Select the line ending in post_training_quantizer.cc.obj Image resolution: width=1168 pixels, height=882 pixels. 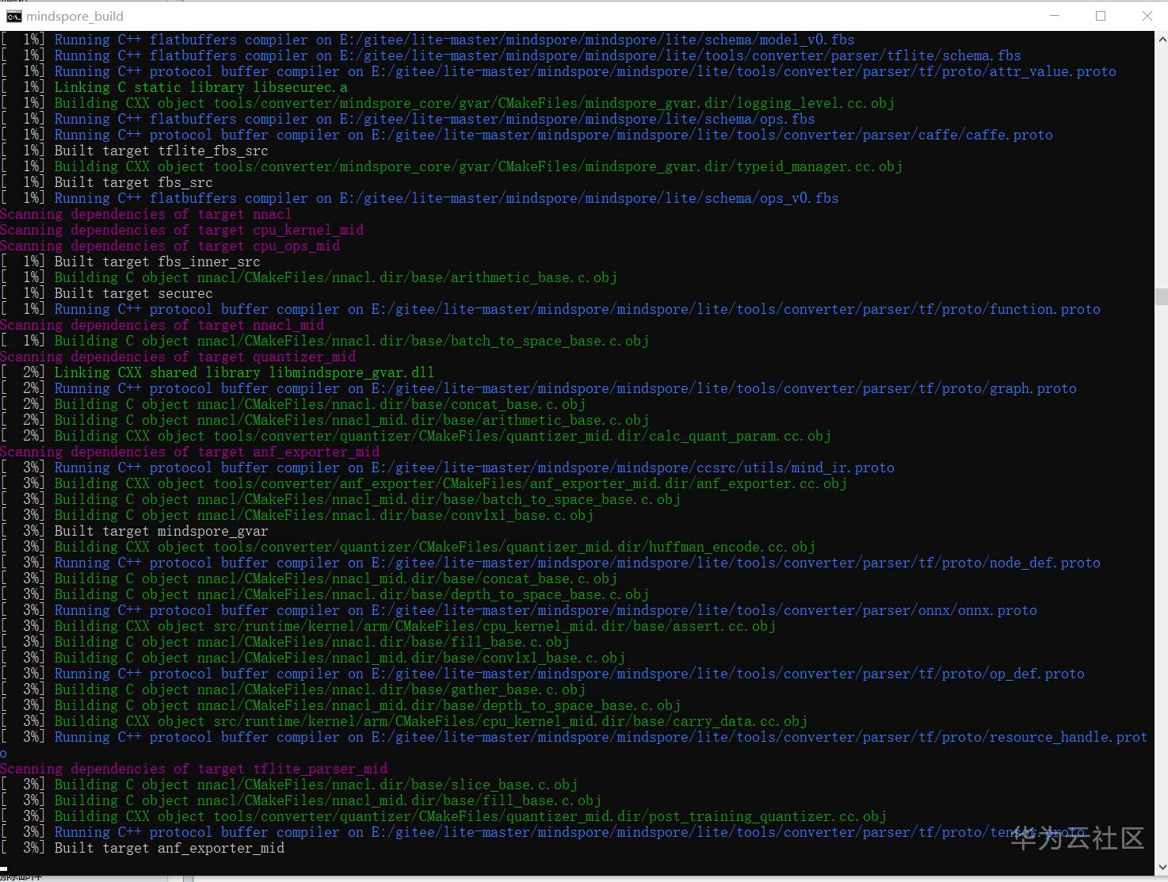pyautogui.click(x=443, y=816)
